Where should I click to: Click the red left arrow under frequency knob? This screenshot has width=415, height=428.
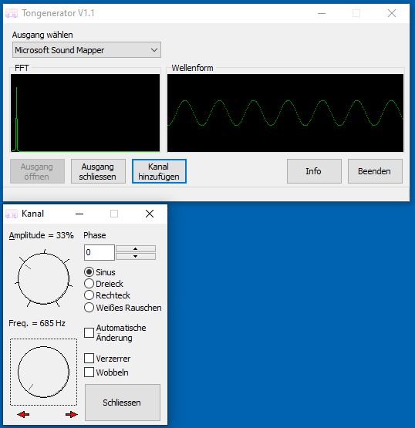point(23,415)
